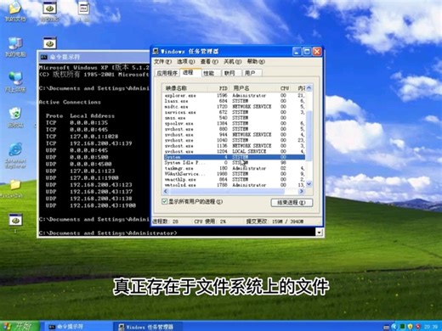Open the 查看 menu in Task Manager
The width and height of the screenshot is (442, 331).
[209, 61]
